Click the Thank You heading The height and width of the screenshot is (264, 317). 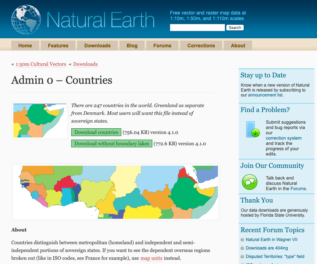tap(257, 200)
